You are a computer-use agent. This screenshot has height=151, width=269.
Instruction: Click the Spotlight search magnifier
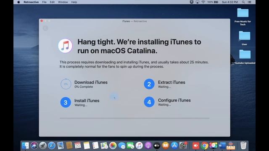(x=243, y=2)
